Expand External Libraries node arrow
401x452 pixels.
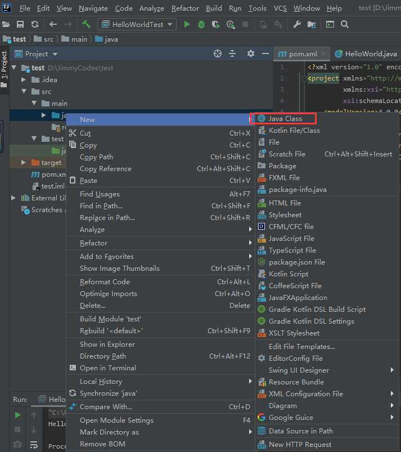pos(13,198)
